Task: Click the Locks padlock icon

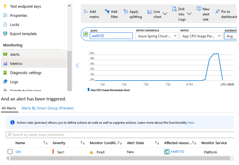Action: [x=5, y=24]
